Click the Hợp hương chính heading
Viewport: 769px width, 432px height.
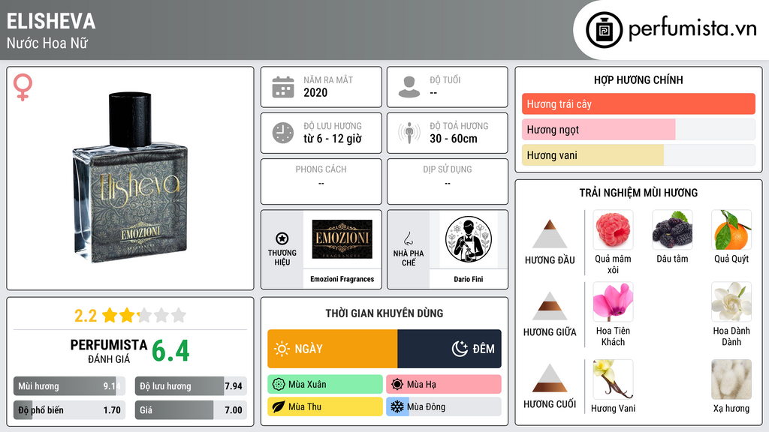coord(638,79)
